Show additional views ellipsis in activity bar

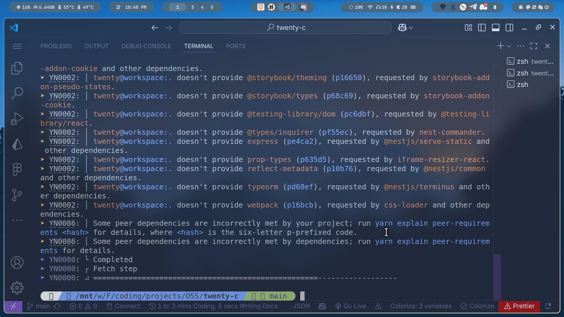pyautogui.click(x=17, y=220)
